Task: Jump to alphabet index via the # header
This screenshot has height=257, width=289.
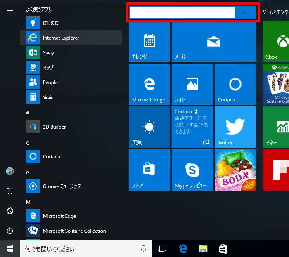Action: click(28, 113)
